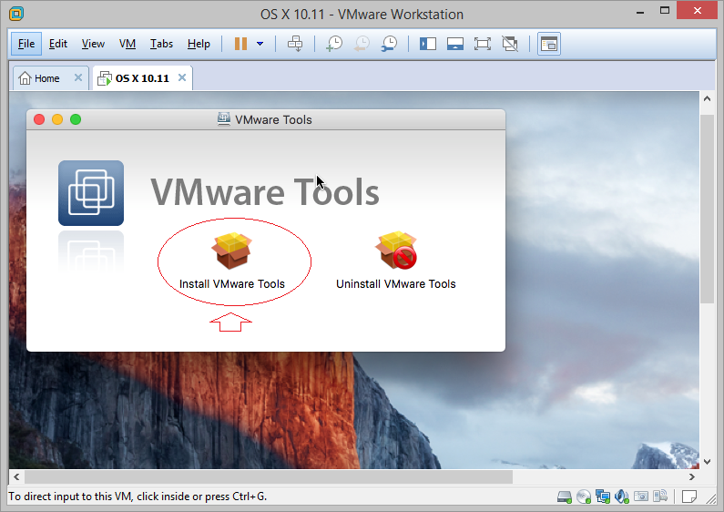724x512 pixels.
Task: Click the Install VMware Tools package icon
Action: click(232, 251)
